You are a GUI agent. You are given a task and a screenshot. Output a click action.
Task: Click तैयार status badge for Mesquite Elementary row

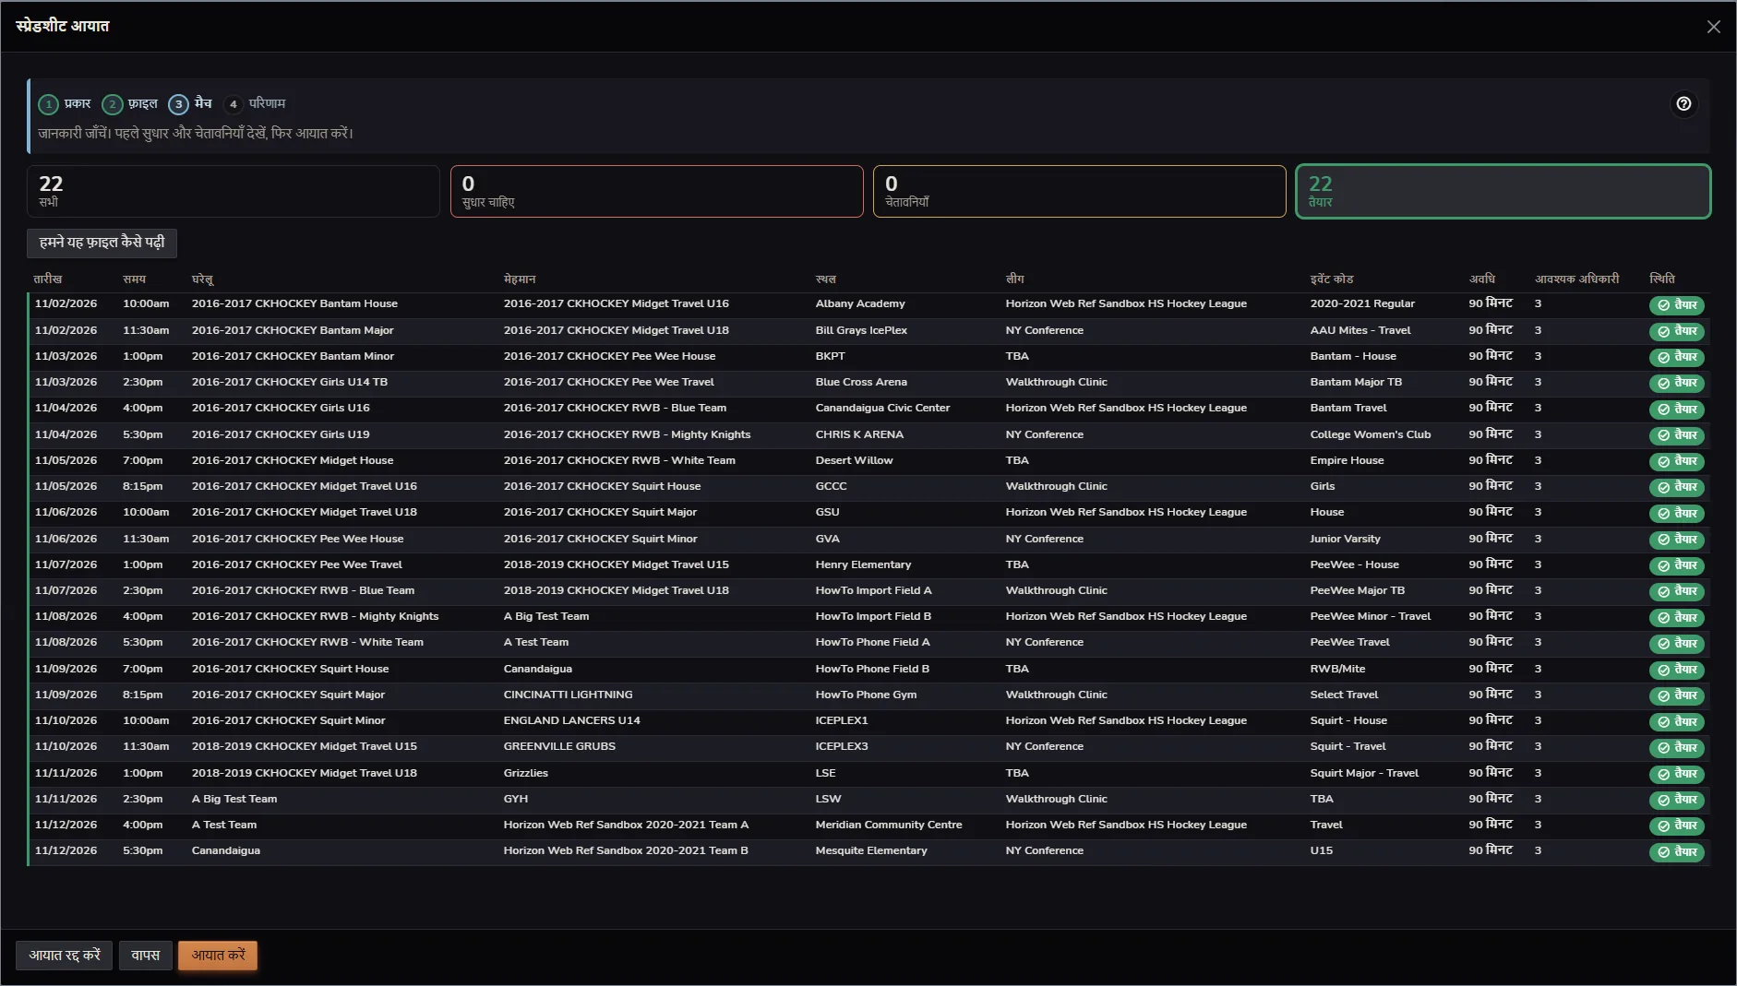coord(1676,852)
